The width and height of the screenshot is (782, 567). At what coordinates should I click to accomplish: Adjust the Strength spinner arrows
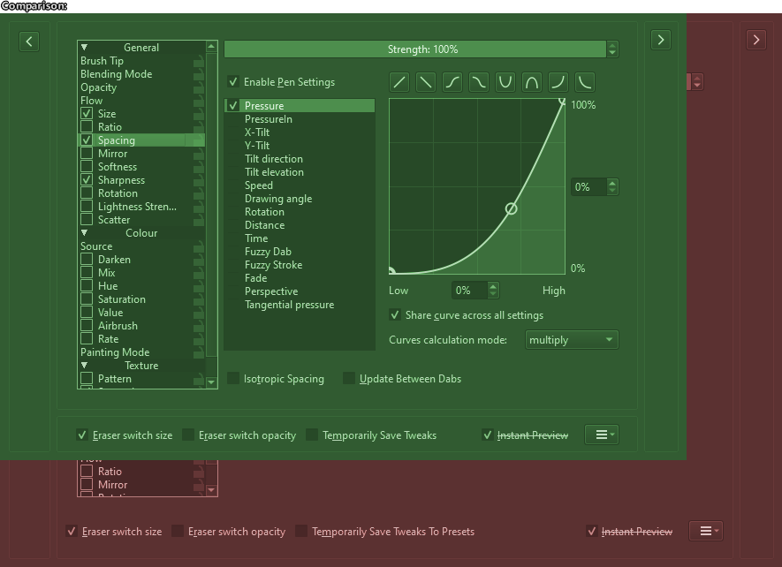pos(612,49)
